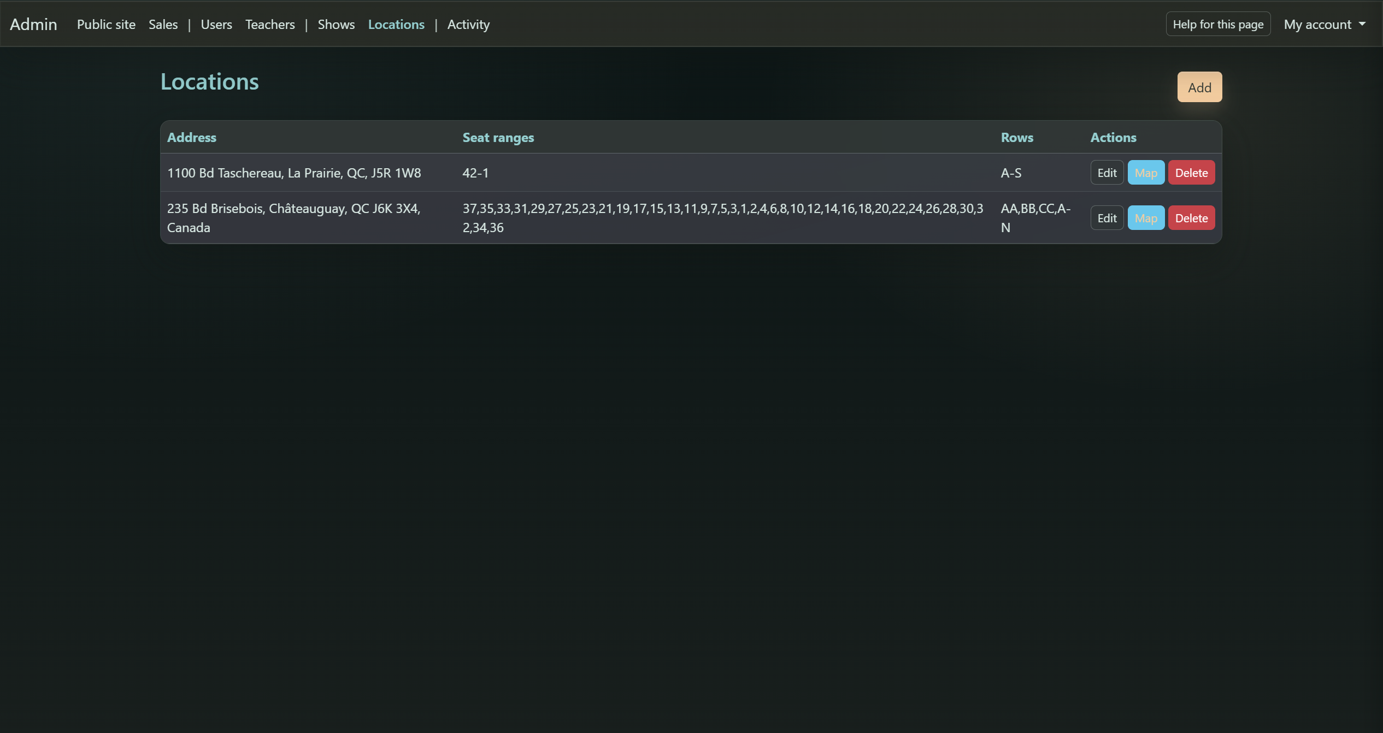Switch to the Teachers page
Viewport: 1383px width, 733px height.
point(270,25)
